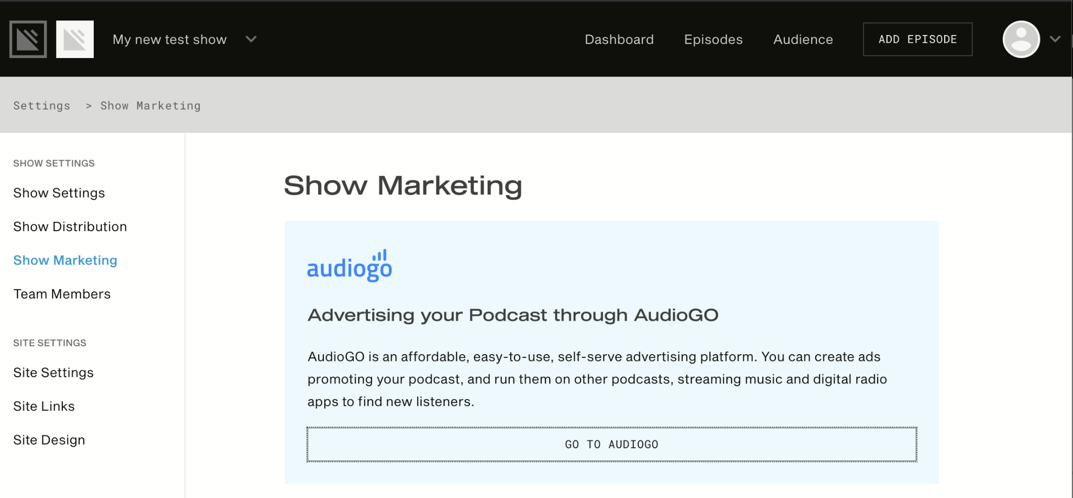The height and width of the screenshot is (498, 1073).
Task: Select Show Marketing sidebar item
Action: pyautogui.click(x=65, y=261)
